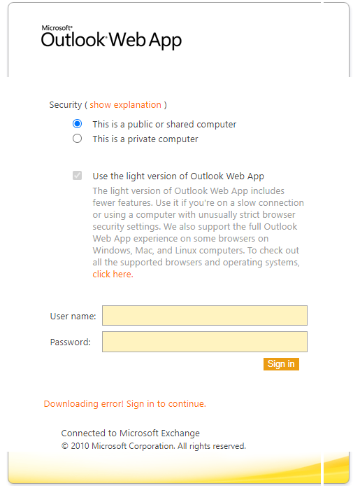
Task: Click the Password label
Action: [x=70, y=342]
